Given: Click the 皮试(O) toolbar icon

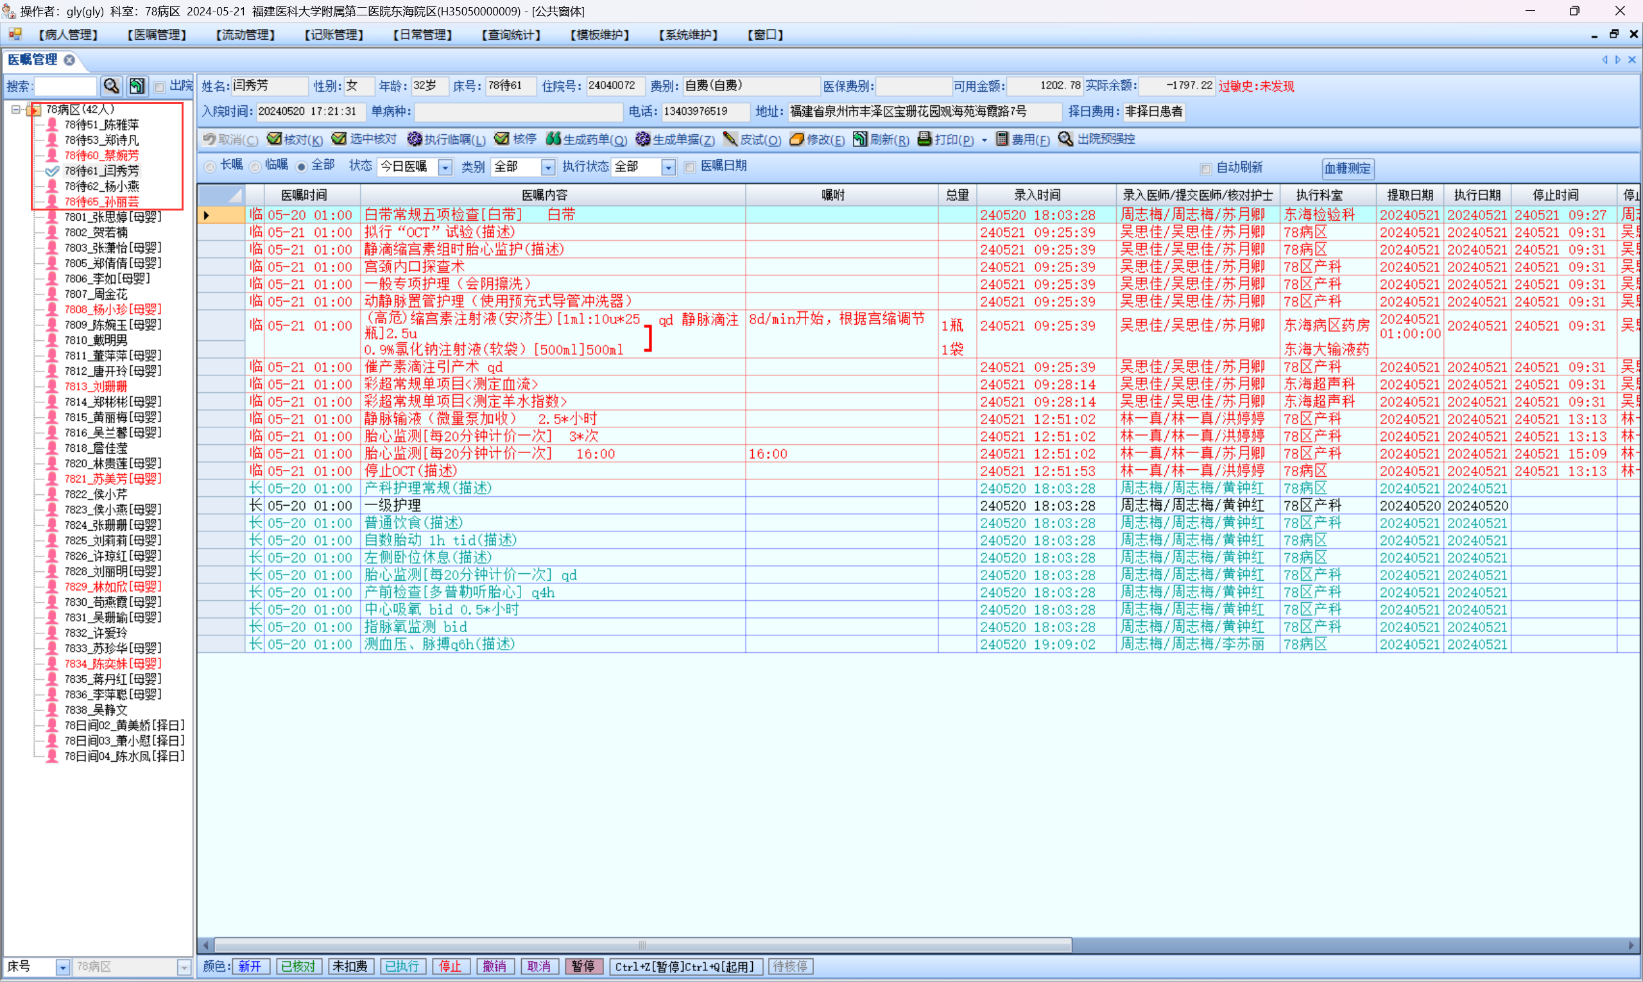Looking at the screenshot, I should pyautogui.click(x=730, y=139).
